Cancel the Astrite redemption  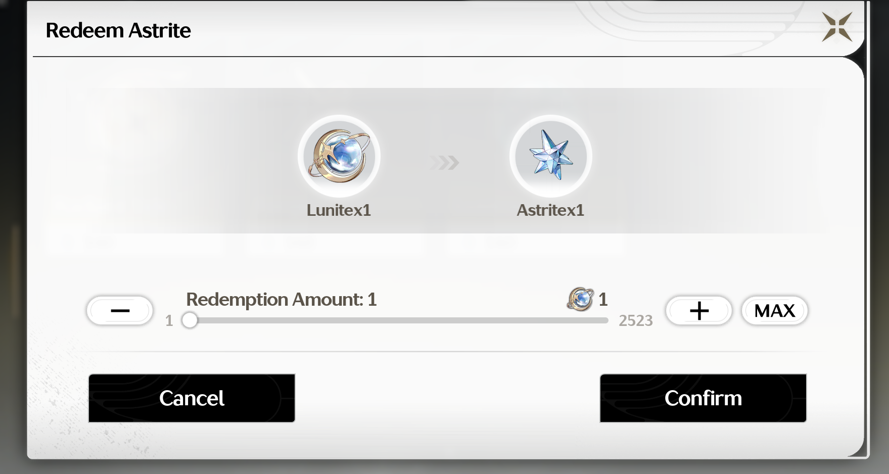tap(192, 398)
